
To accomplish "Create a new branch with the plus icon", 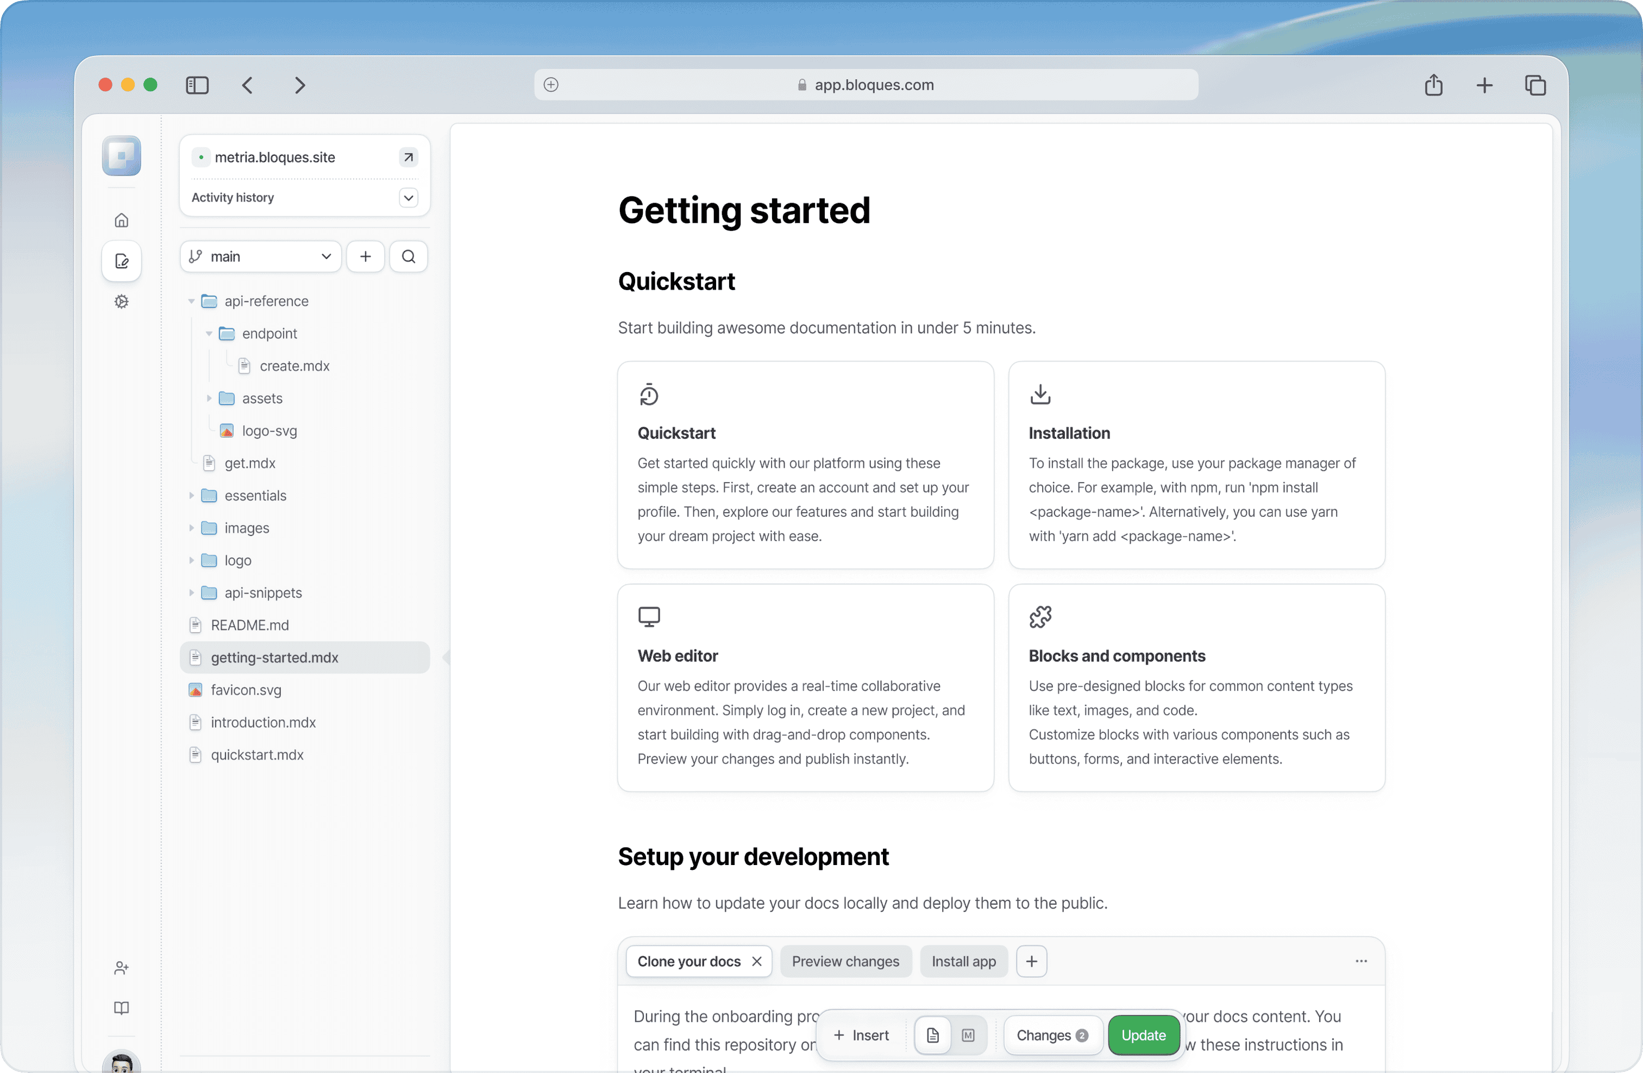I will pos(365,256).
